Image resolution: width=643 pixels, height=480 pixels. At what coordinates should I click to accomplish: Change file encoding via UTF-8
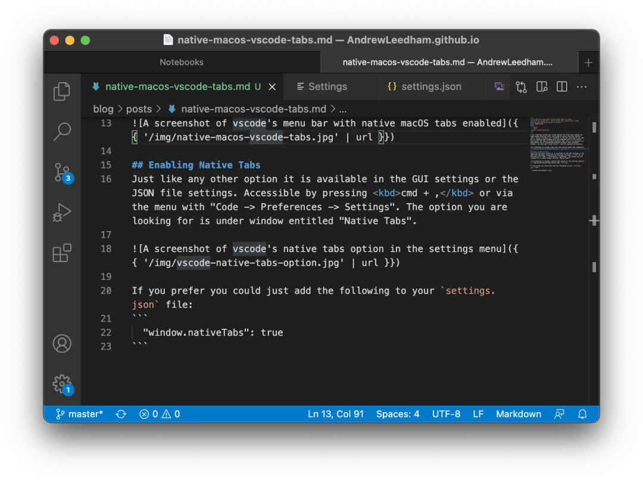click(446, 414)
